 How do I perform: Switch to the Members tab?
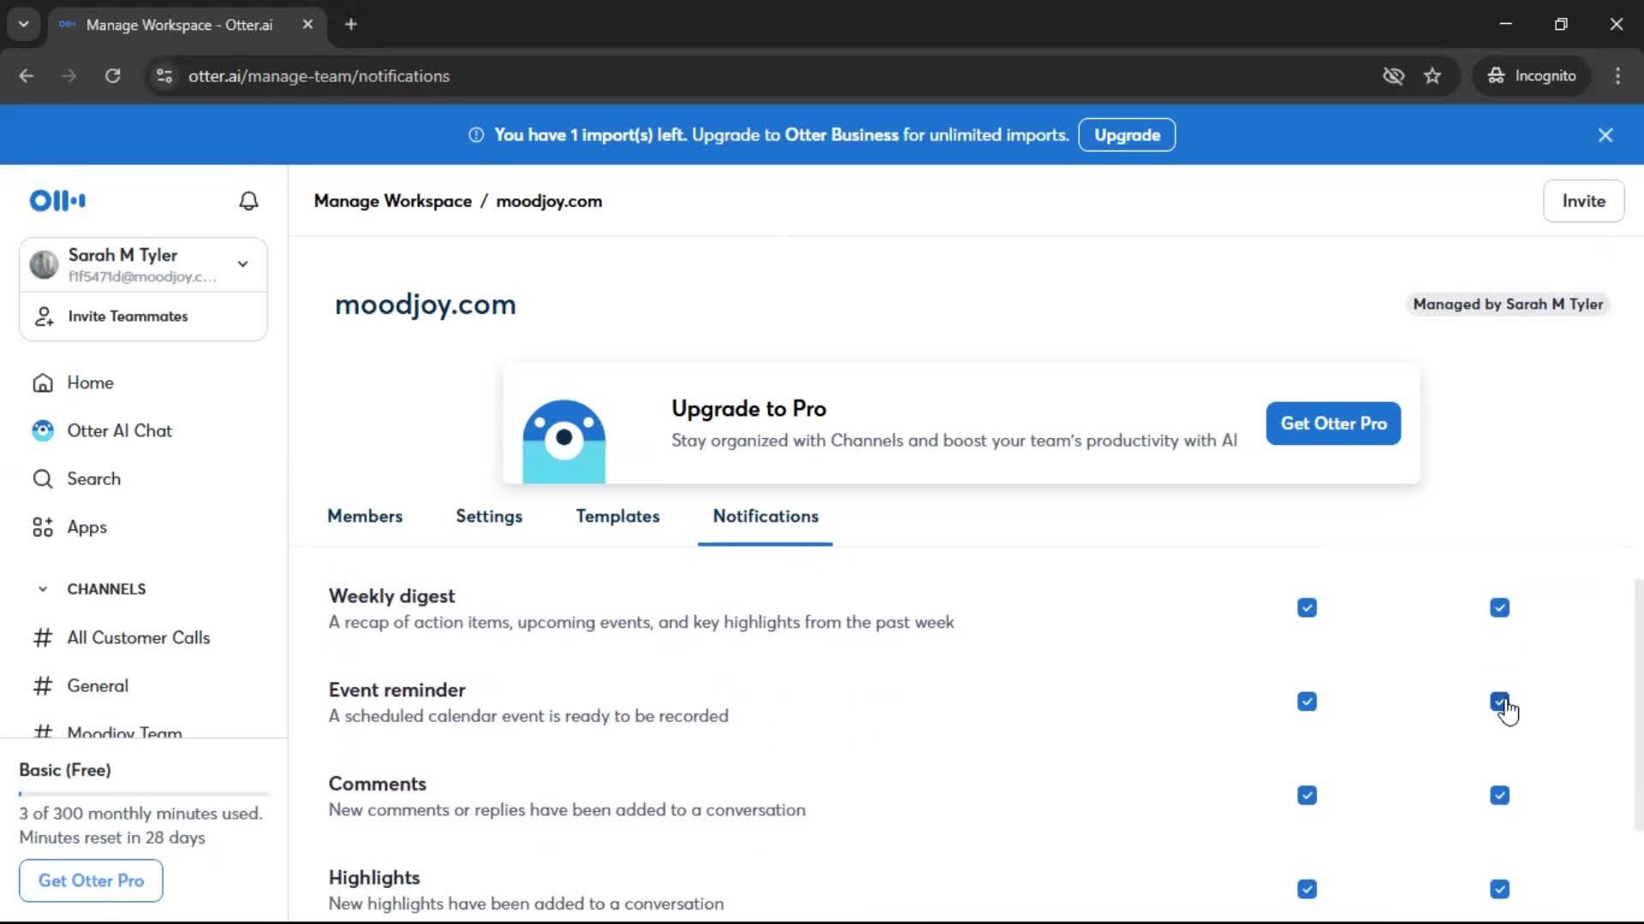[x=365, y=516]
